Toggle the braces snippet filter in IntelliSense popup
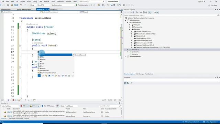This screenshot has width=220, height=124. tap(43, 76)
